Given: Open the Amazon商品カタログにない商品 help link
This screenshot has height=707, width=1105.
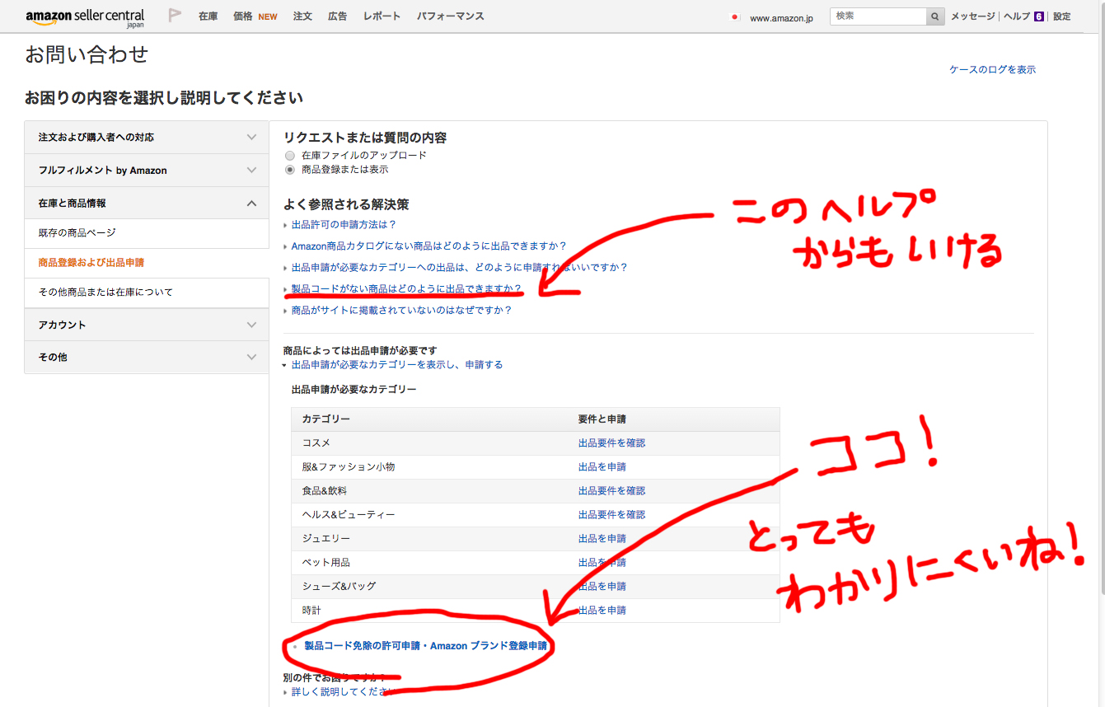Looking at the screenshot, I should 428,246.
